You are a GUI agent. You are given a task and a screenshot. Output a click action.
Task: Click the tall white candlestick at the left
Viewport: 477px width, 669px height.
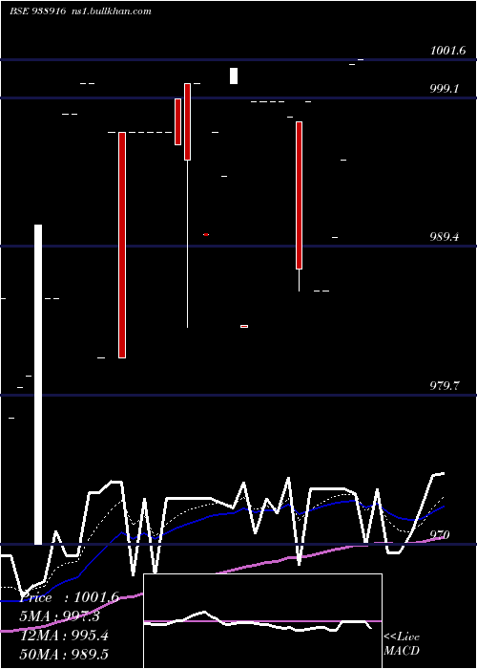click(x=38, y=384)
